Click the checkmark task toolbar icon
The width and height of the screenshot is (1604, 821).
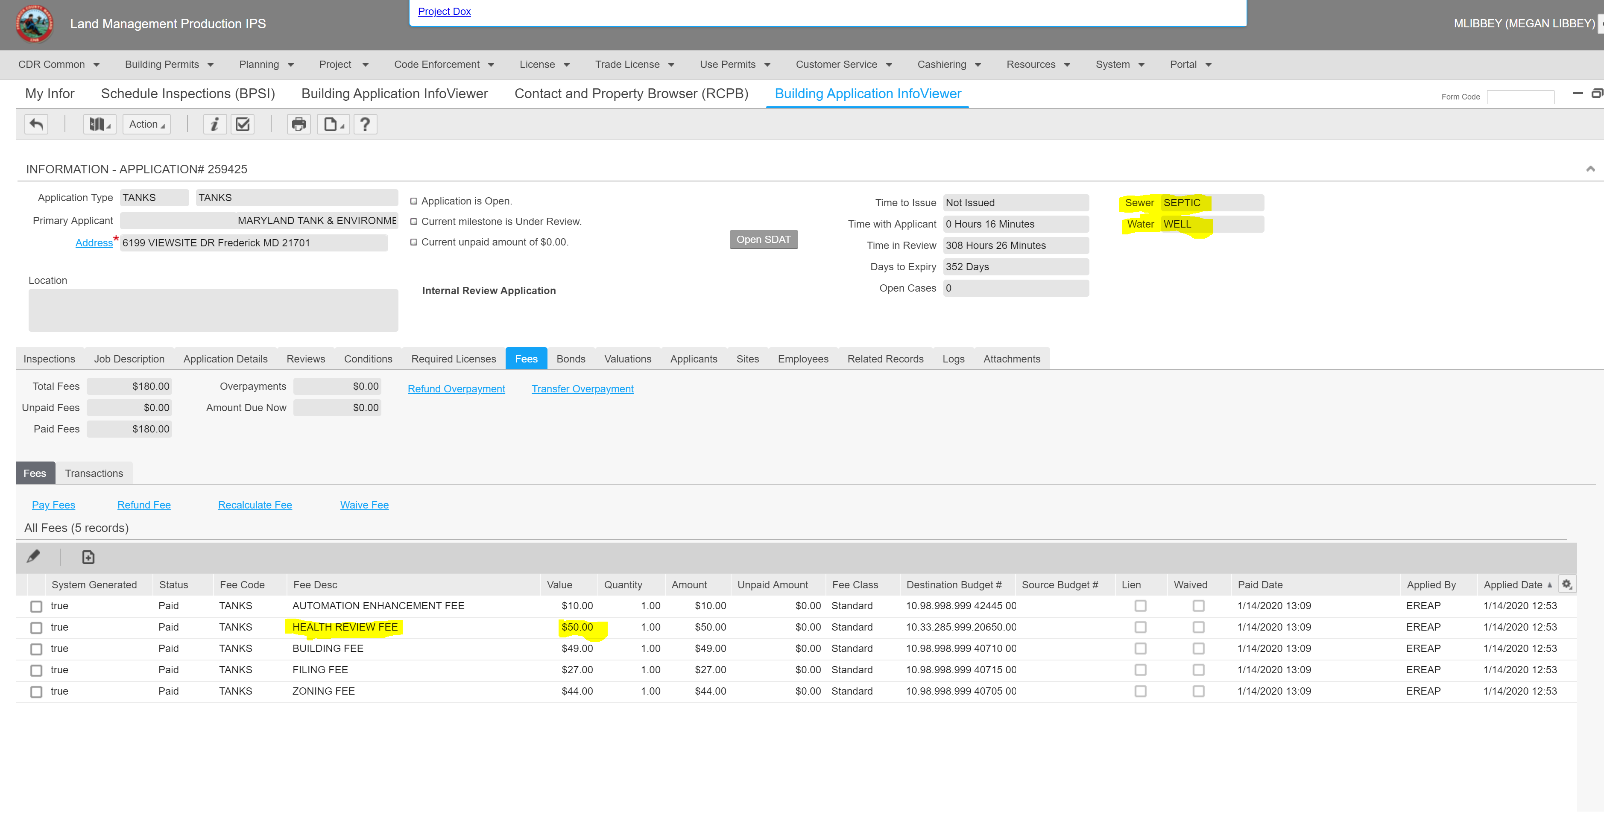click(243, 125)
